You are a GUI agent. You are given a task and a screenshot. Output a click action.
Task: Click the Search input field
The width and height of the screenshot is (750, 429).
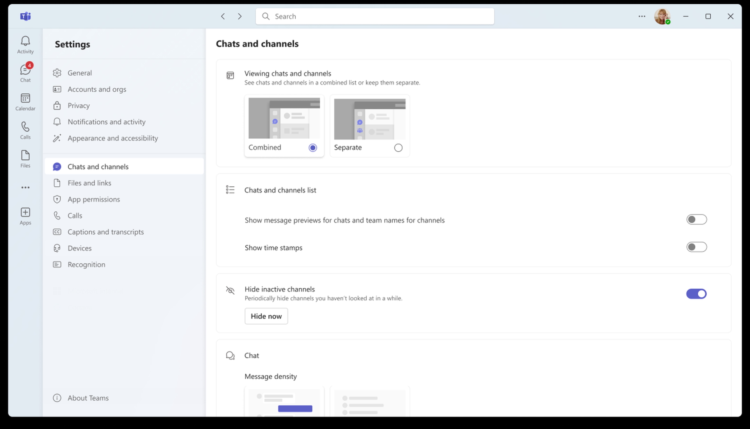click(x=375, y=16)
